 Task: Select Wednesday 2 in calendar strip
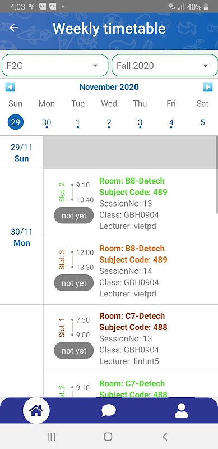coord(109,122)
